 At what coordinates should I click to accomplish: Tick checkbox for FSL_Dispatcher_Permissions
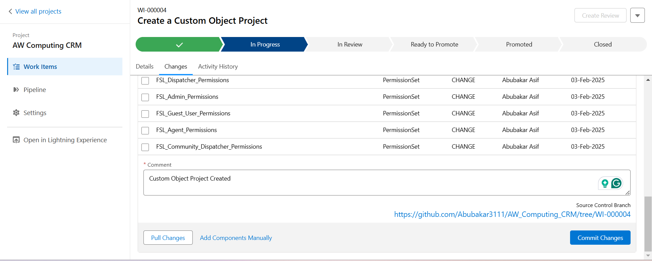[145, 80]
